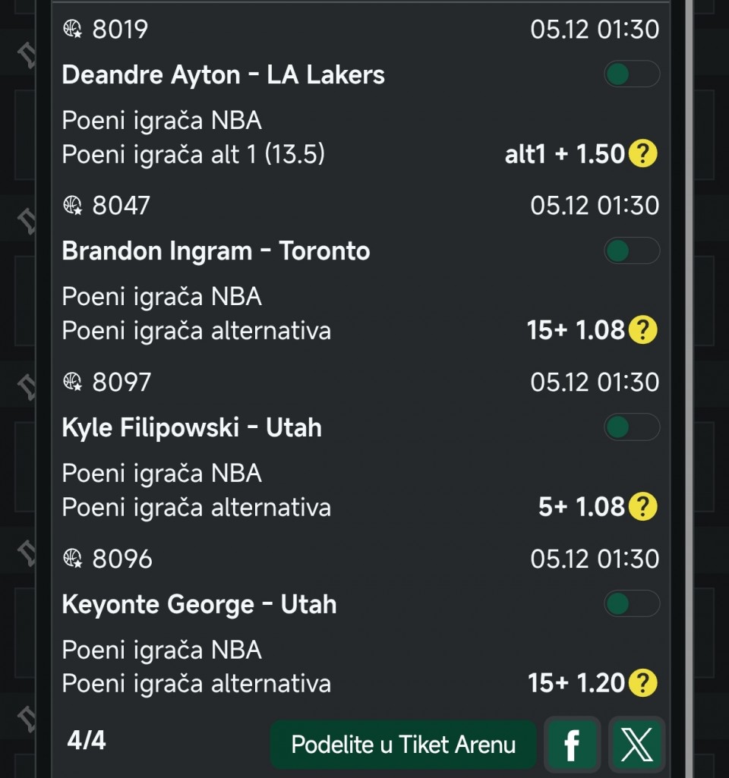Viewport: 729px width, 778px height.
Task: Click the basketball icon beside code 8047
Action: pos(72,206)
